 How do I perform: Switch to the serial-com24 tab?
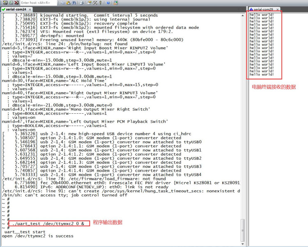pyautogui.click(x=16, y=9)
